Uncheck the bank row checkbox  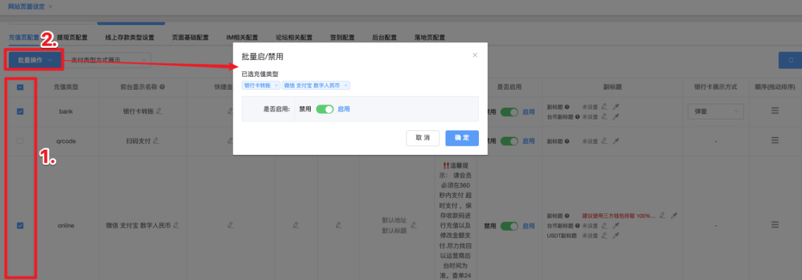click(20, 112)
